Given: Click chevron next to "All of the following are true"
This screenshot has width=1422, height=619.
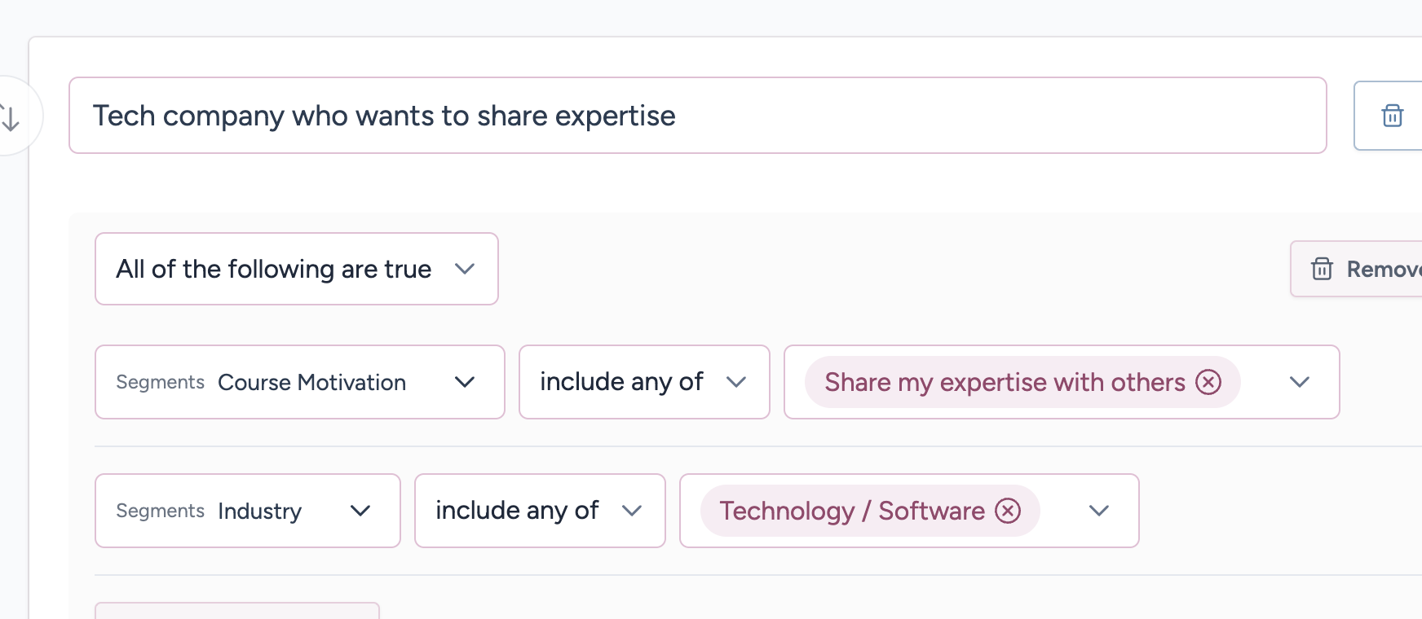Looking at the screenshot, I should point(465,269).
